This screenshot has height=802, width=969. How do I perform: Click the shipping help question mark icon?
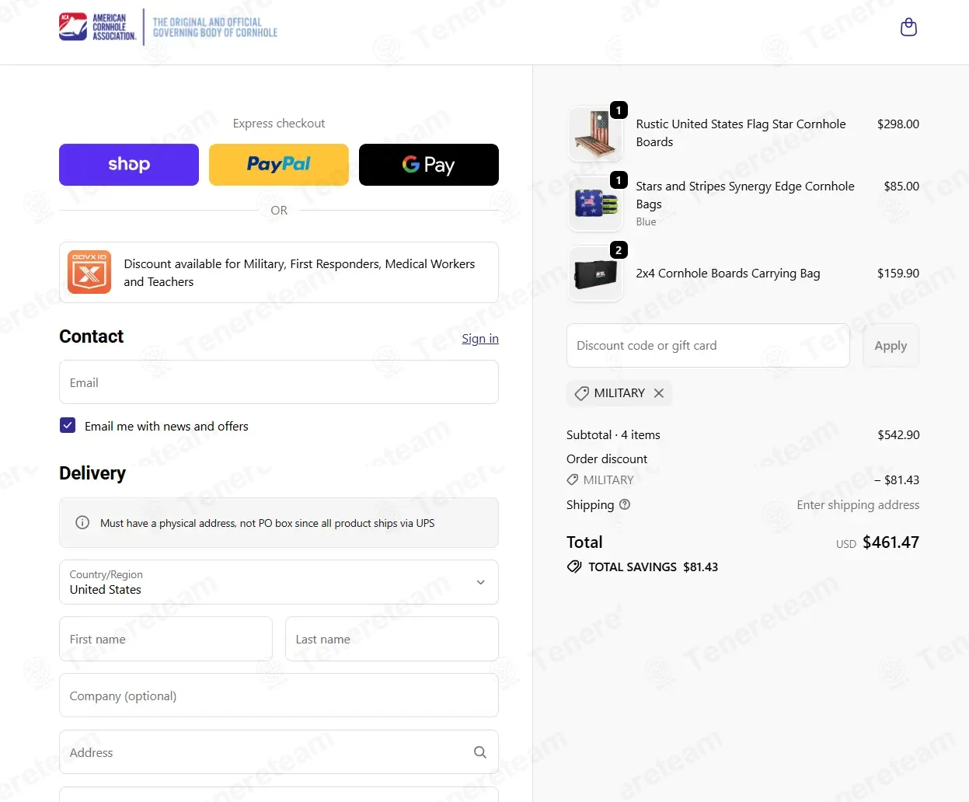tap(625, 504)
